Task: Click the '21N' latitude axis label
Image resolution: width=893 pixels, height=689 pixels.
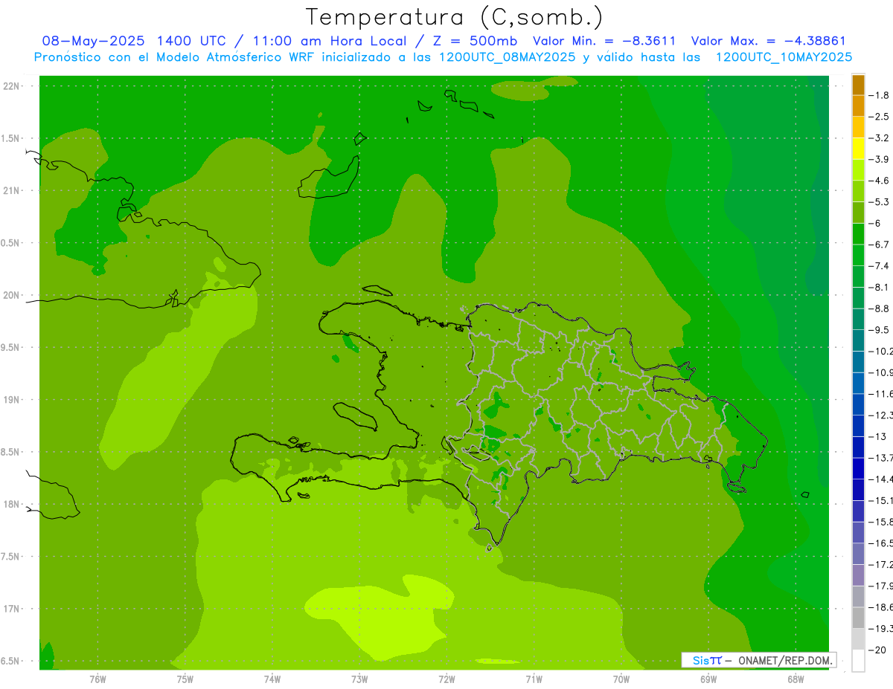Action: 13,191
